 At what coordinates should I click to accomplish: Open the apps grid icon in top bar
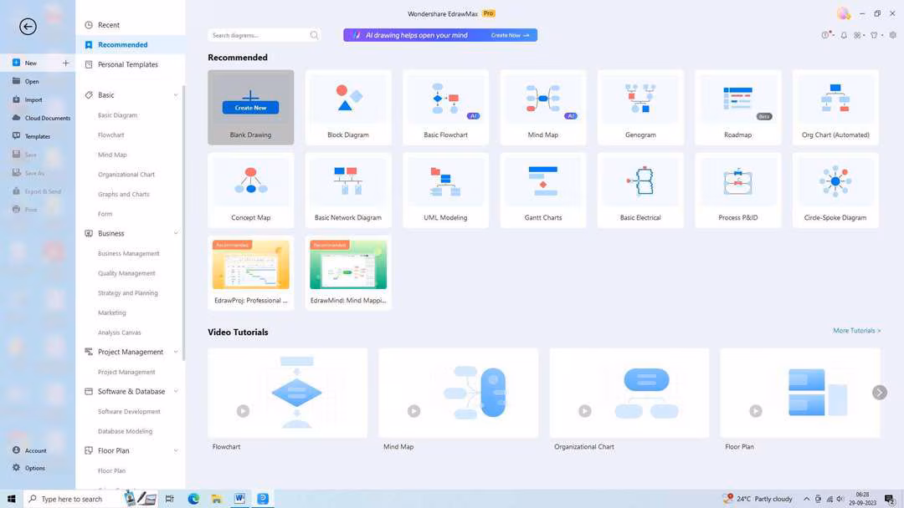tap(859, 35)
